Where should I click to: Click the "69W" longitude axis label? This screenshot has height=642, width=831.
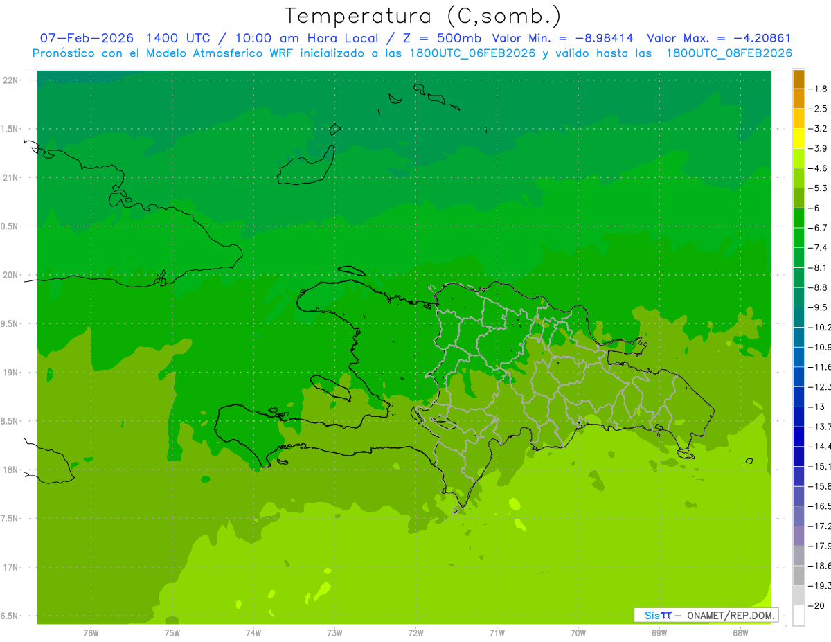(659, 633)
